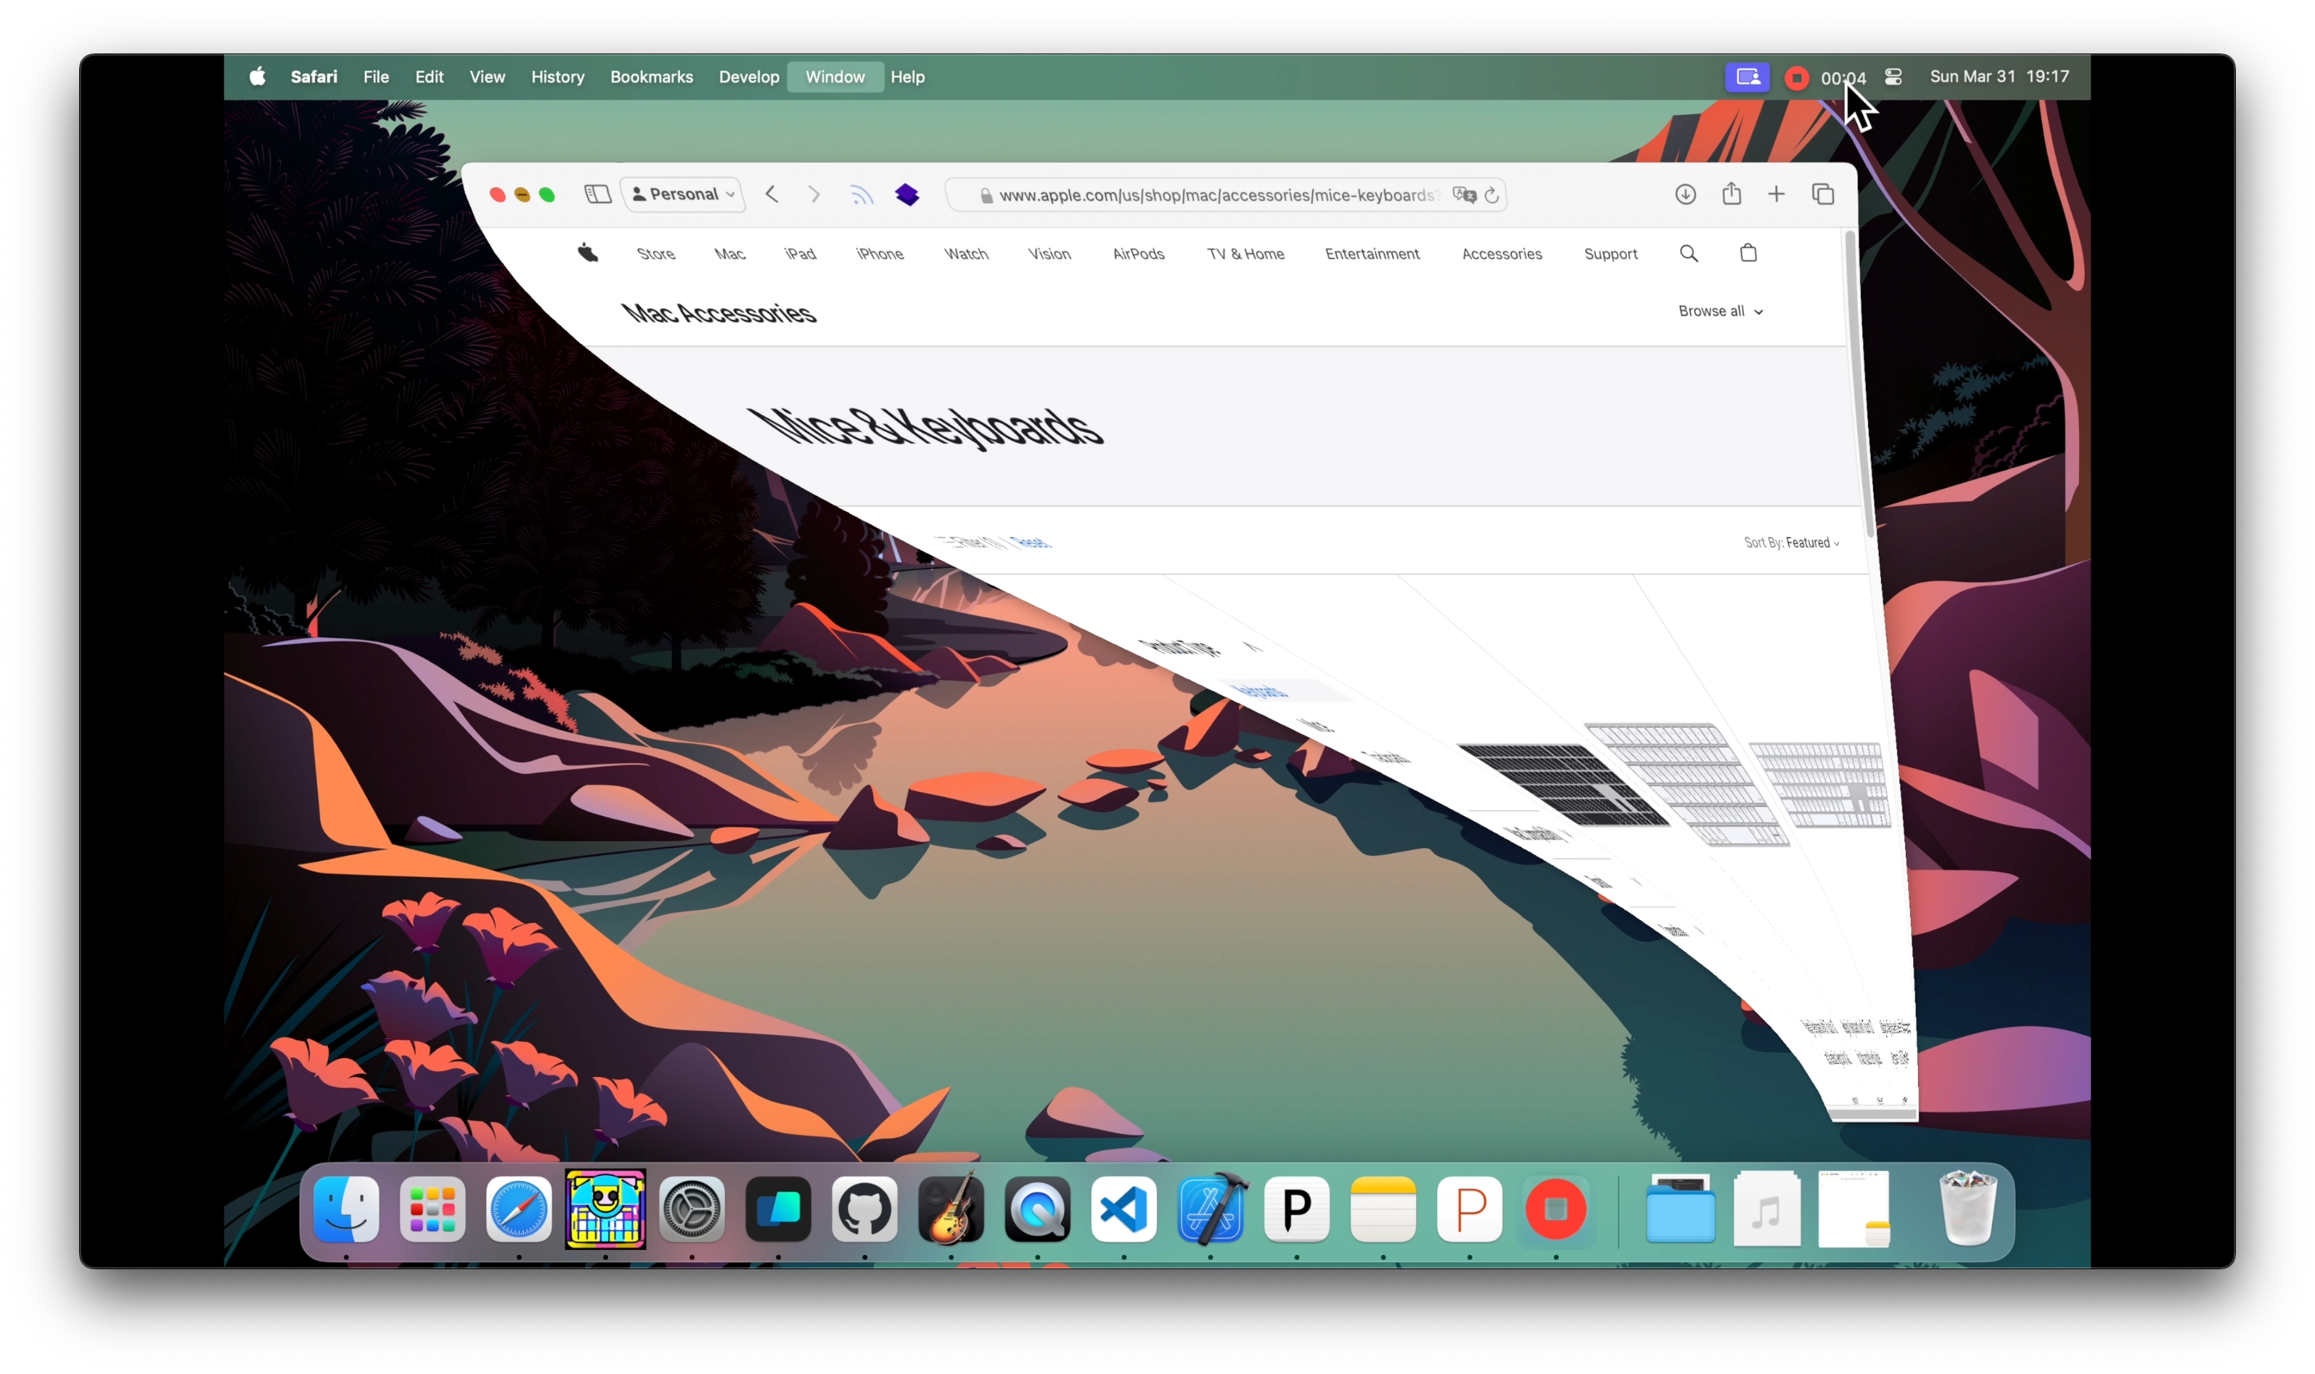
Task: Click the purple gem extension icon
Action: 907,195
